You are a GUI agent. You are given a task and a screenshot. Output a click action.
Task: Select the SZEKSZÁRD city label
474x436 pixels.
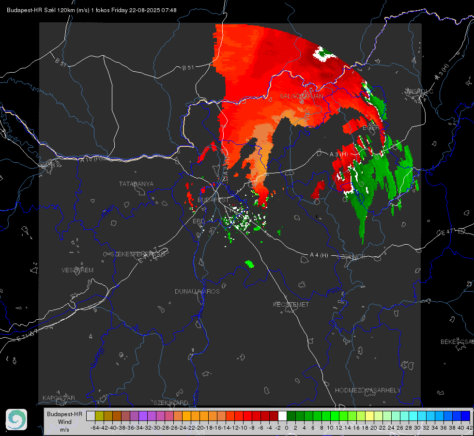point(171,403)
